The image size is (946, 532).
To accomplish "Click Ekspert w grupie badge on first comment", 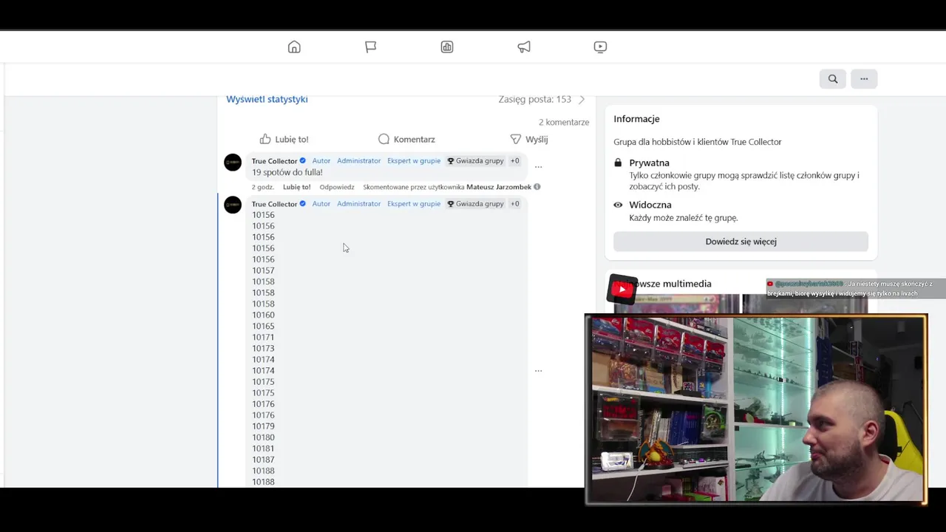I will [414, 160].
